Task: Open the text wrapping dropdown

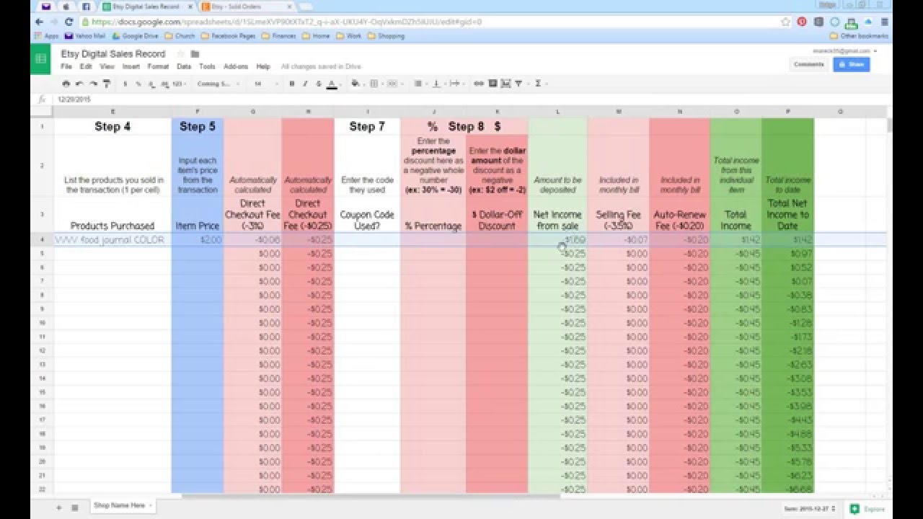Action: click(455, 84)
